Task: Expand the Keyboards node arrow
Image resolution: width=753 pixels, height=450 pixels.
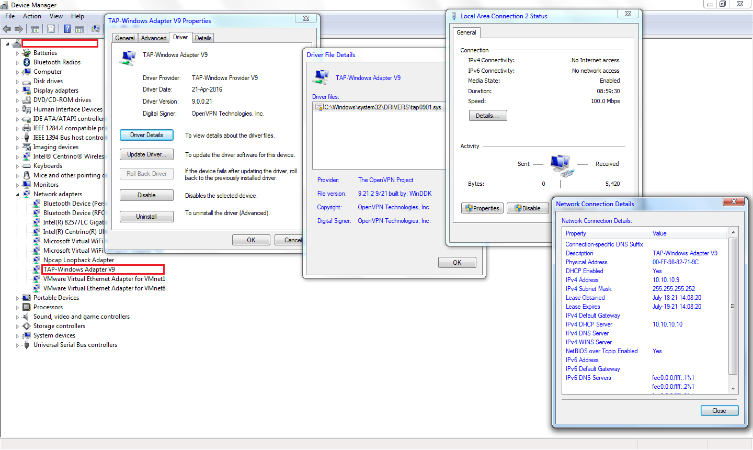Action: (17, 166)
